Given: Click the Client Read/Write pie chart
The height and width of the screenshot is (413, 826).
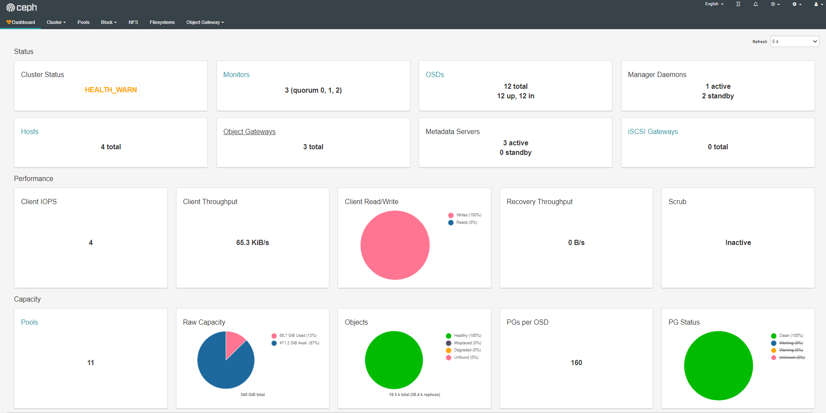Looking at the screenshot, I should (395, 245).
